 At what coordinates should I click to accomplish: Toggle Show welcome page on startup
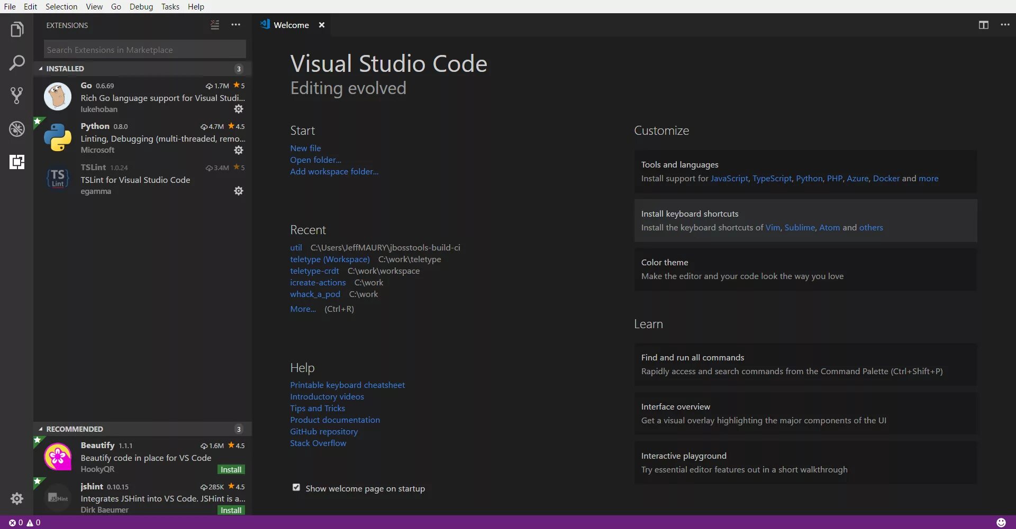(296, 488)
